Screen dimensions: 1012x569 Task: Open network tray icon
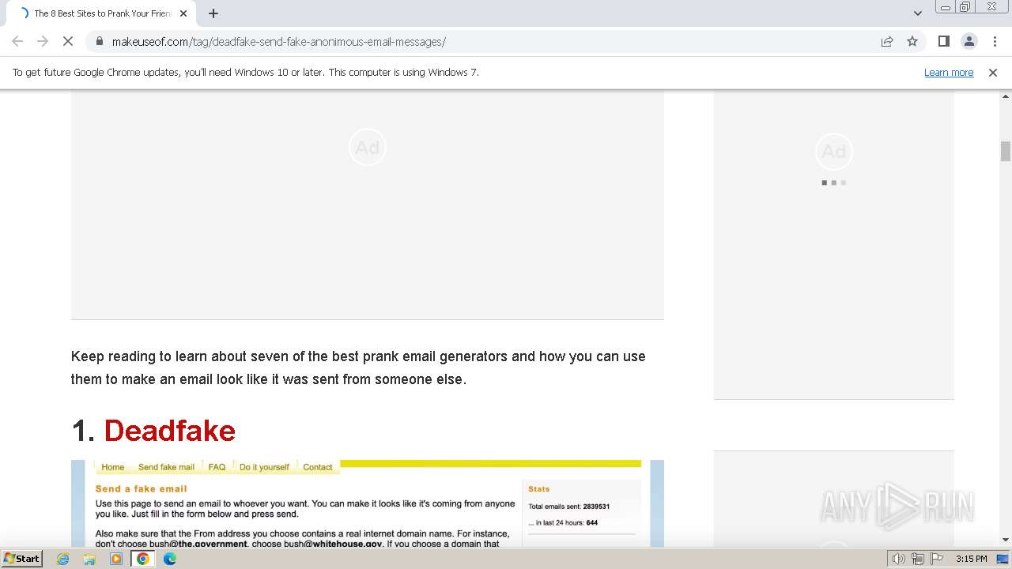point(918,559)
